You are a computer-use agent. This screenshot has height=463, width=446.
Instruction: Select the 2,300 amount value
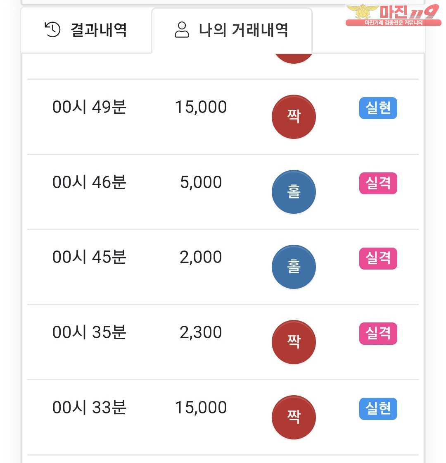point(201,332)
